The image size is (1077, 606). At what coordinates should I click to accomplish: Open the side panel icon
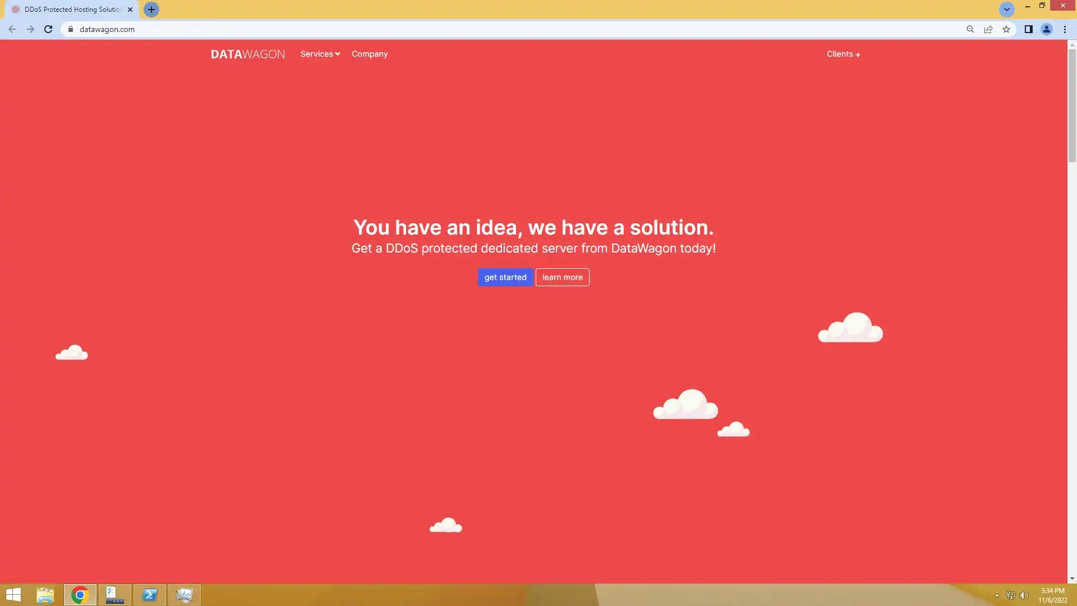pyautogui.click(x=1028, y=29)
